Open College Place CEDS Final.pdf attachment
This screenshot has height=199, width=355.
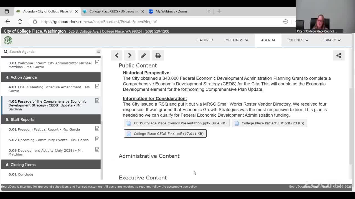pyautogui.click(x=165, y=133)
